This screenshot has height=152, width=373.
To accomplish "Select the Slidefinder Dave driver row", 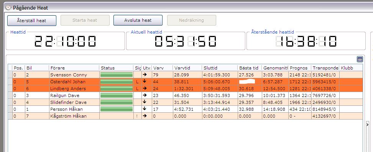I will coord(186,102).
